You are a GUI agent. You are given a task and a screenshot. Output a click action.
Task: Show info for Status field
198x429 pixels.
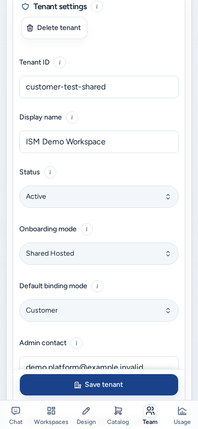(x=50, y=172)
